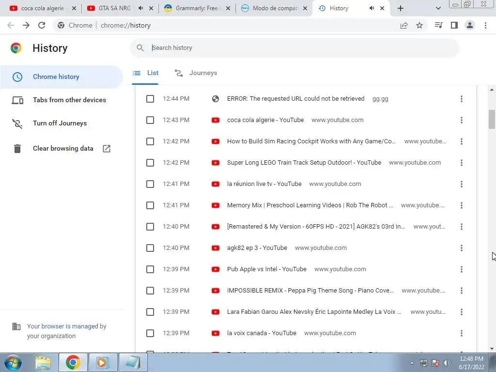Close the Modo de compat tab
The height and width of the screenshot is (372, 496).
[x=305, y=8]
